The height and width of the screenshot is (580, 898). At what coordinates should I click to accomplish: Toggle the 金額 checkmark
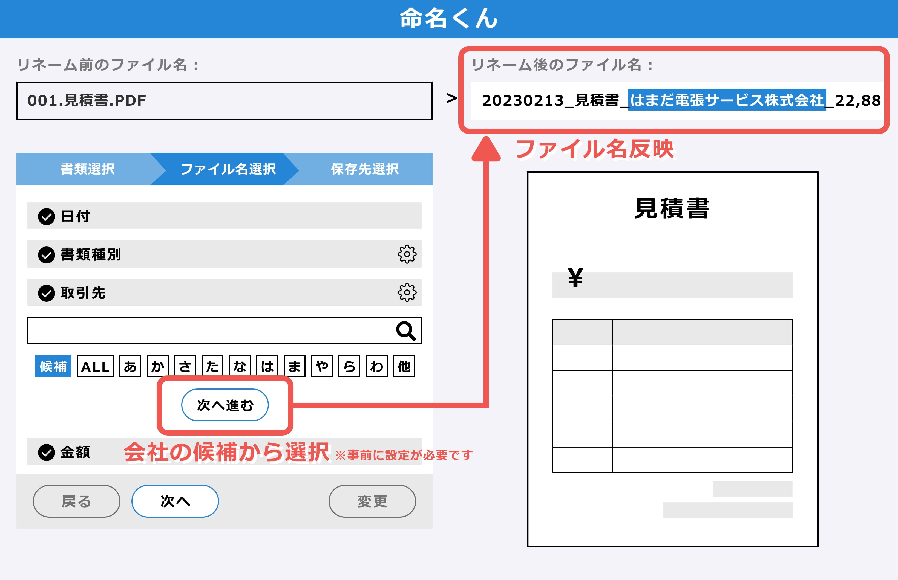47,452
